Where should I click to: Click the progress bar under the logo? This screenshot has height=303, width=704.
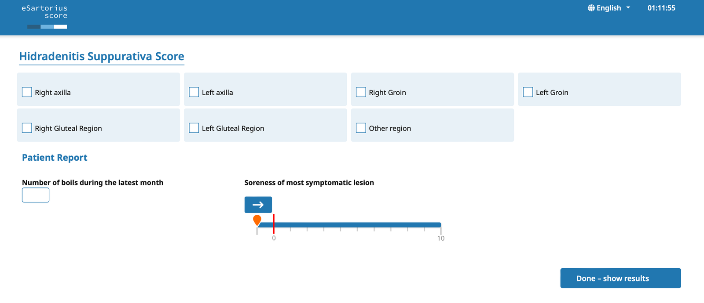click(47, 27)
